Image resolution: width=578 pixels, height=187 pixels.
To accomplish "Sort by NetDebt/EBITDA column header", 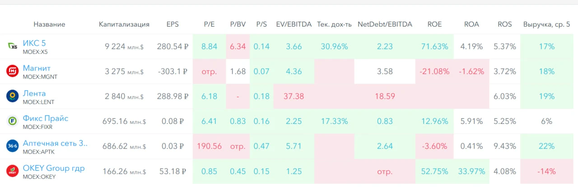I will tap(385, 24).
